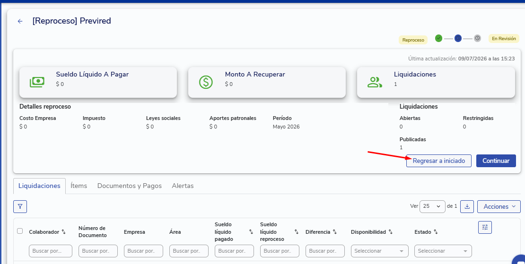The height and width of the screenshot is (264, 525).
Task: Click the Sueldo Líquido A Pagar card title
Action: click(x=92, y=74)
